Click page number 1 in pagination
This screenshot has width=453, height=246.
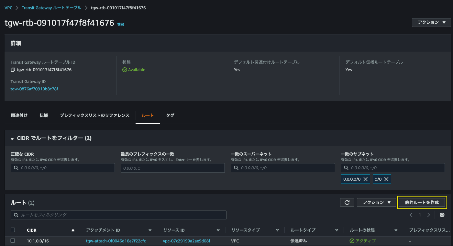click(420, 215)
